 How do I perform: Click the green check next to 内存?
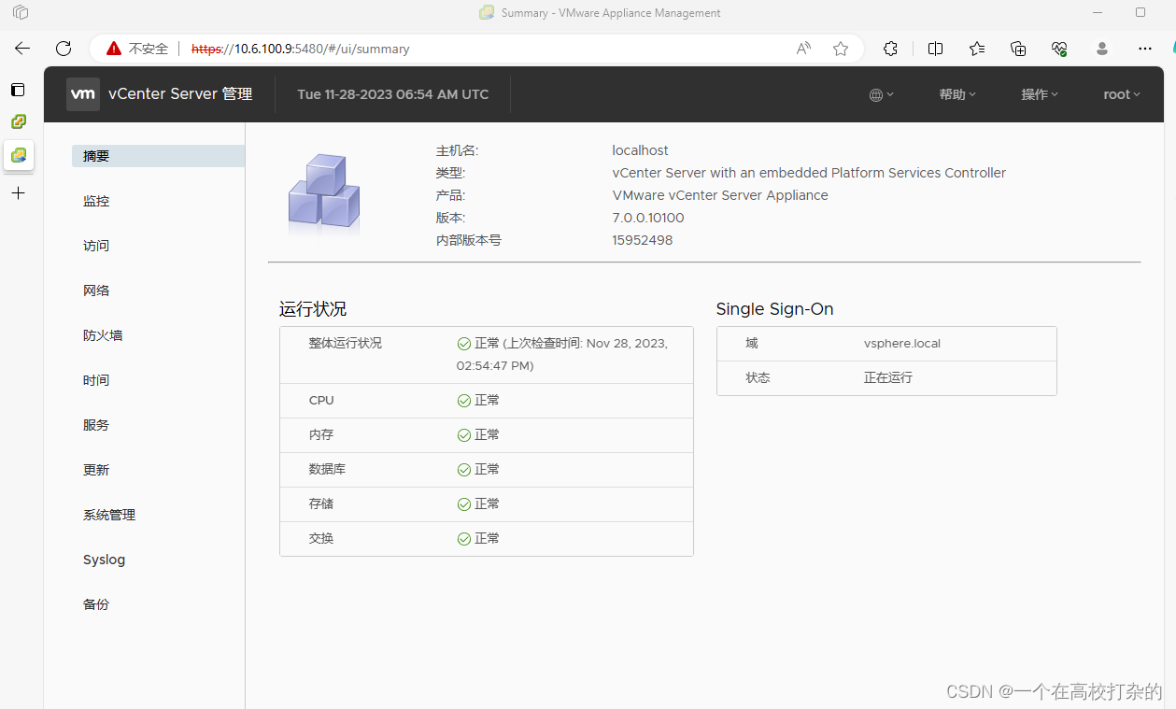463,435
